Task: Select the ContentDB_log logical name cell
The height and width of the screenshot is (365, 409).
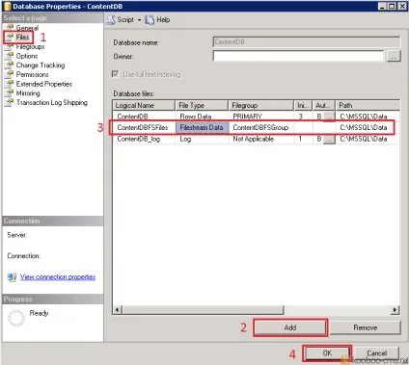Action: 144,139
